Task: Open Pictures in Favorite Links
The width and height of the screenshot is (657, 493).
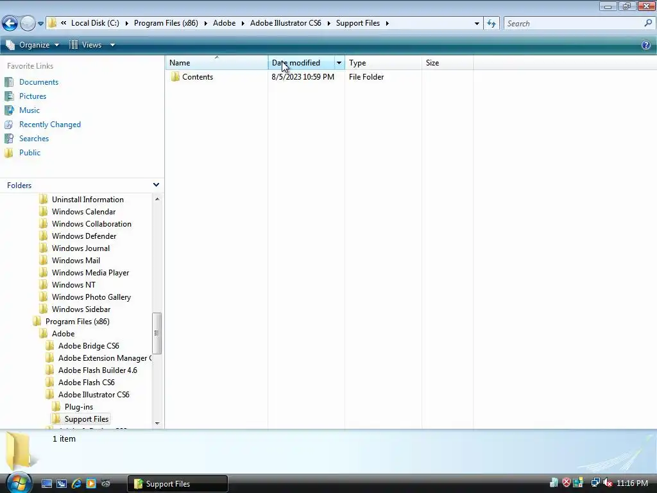Action: (x=33, y=96)
